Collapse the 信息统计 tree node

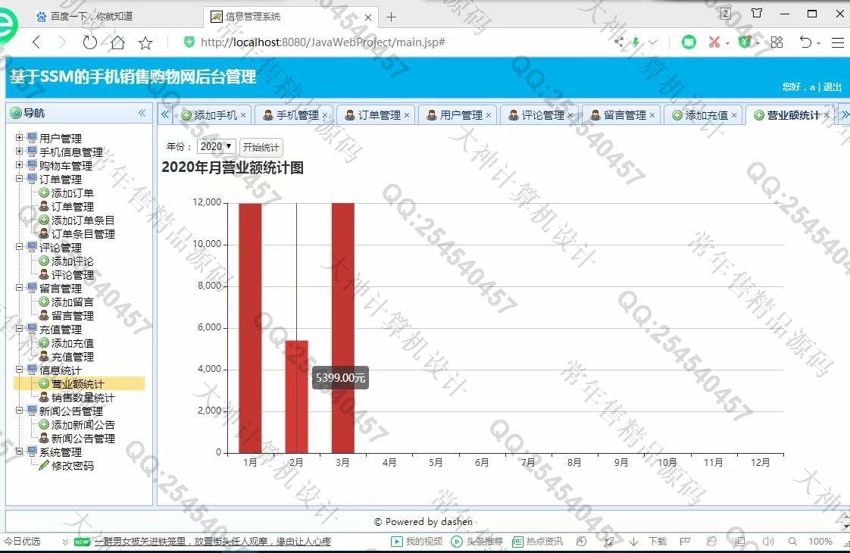[20, 370]
